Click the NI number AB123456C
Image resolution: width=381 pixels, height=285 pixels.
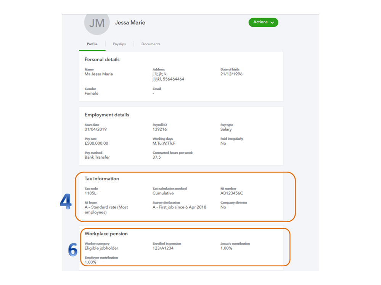[x=231, y=193]
